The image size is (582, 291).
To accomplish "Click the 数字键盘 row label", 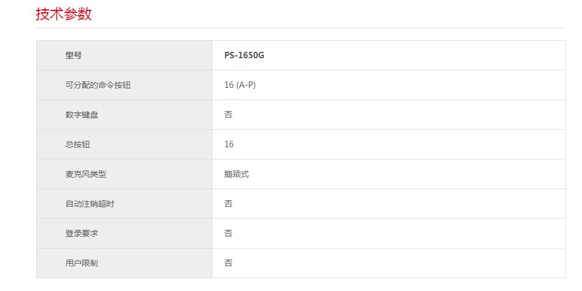I will tap(82, 115).
